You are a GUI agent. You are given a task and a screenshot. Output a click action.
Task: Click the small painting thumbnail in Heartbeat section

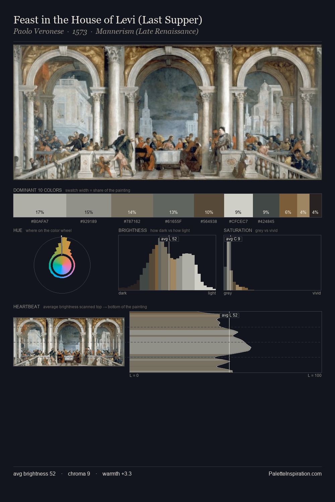(x=69, y=342)
